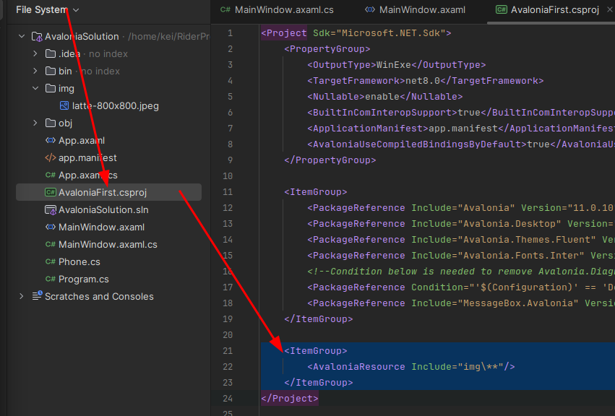Expand the .idea folder
The height and width of the screenshot is (416, 615).
tap(35, 54)
